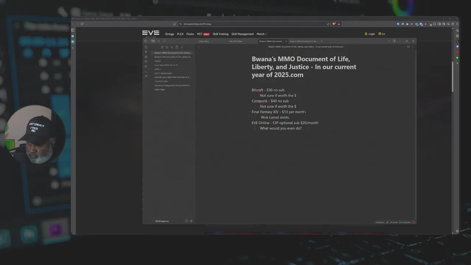Open the GZW 1 note
This screenshot has height=265, width=471.
[x=157, y=69]
